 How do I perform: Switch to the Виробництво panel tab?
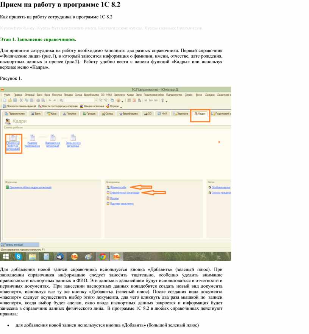tap(128, 114)
